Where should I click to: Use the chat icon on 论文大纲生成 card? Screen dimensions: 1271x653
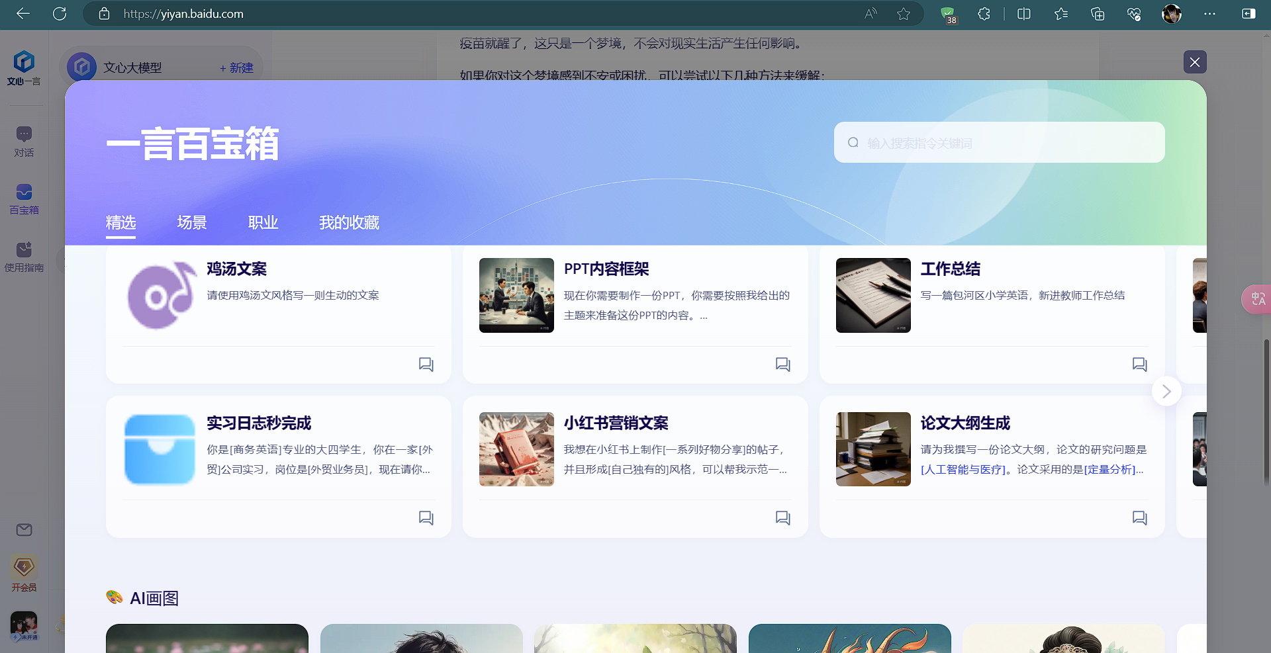tap(1140, 518)
